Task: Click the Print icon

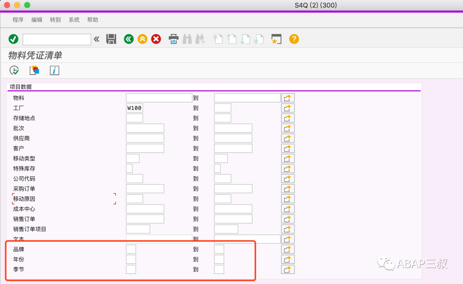Action: 173,39
